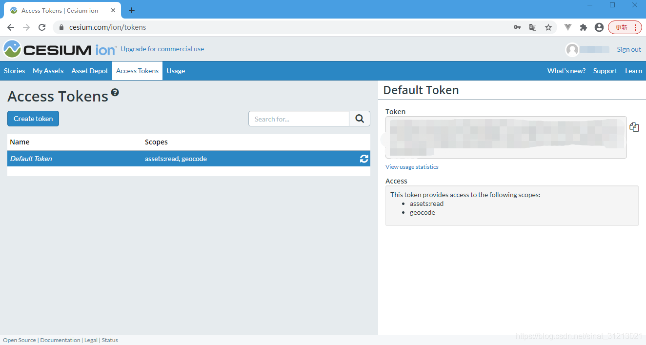Image resolution: width=646 pixels, height=345 pixels.
Task: Go back with the browser back arrow
Action: click(11, 27)
